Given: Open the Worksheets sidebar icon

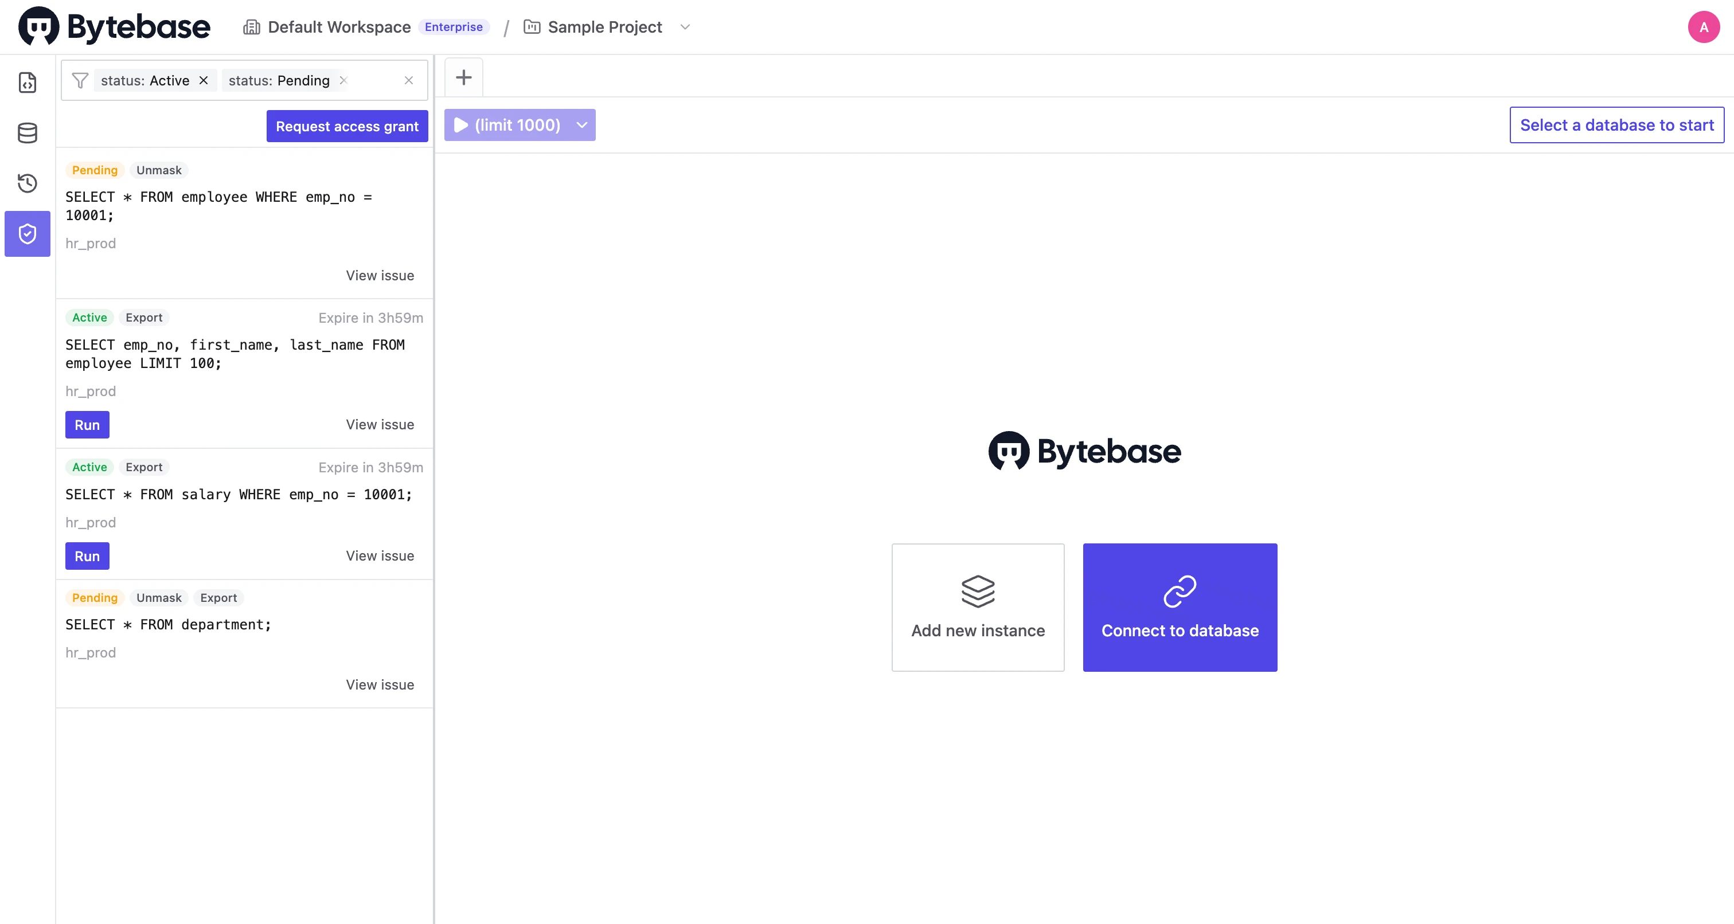Looking at the screenshot, I should (x=27, y=82).
